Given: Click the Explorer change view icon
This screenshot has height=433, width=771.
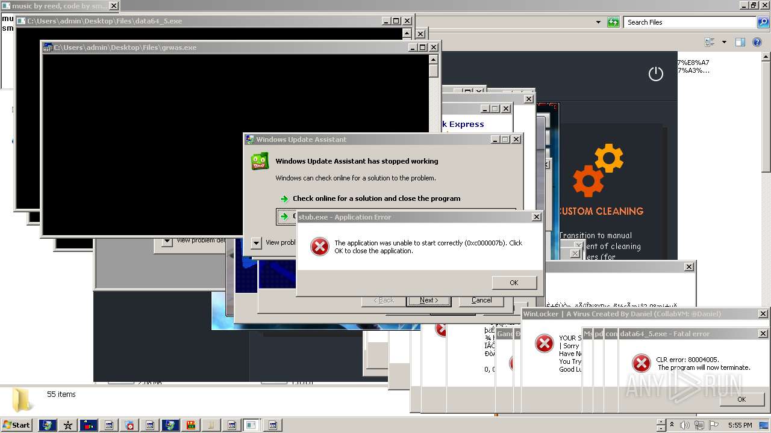Looking at the screenshot, I should [x=710, y=42].
